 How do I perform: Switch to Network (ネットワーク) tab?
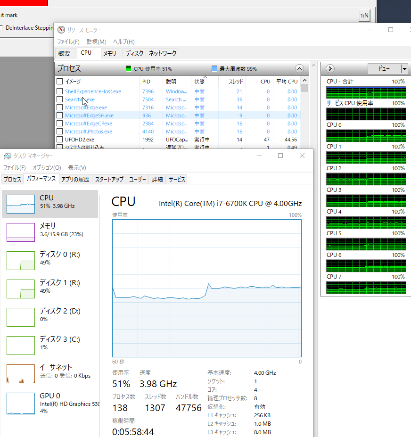(x=163, y=53)
